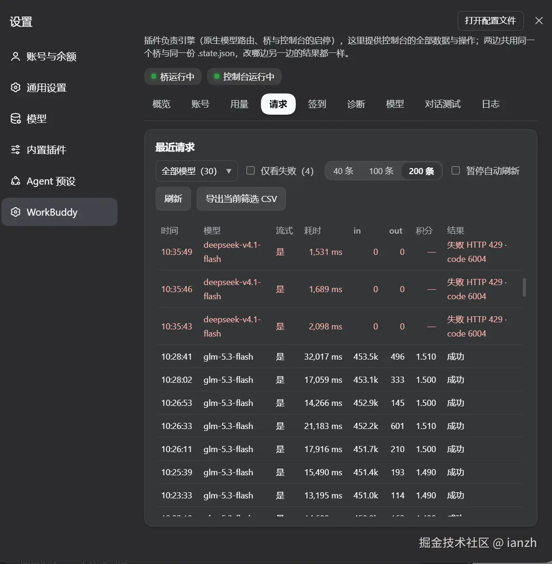
Task: Click the 13,195 ms duration cell
Action: 323,495
